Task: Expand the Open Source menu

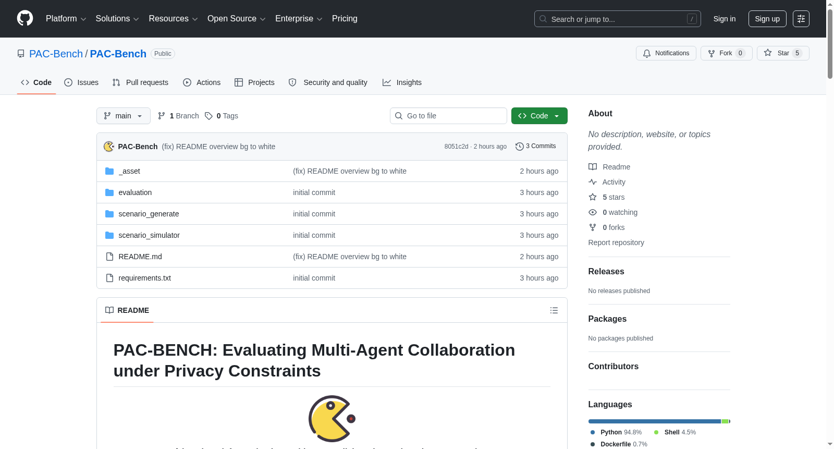Action: coord(237,19)
